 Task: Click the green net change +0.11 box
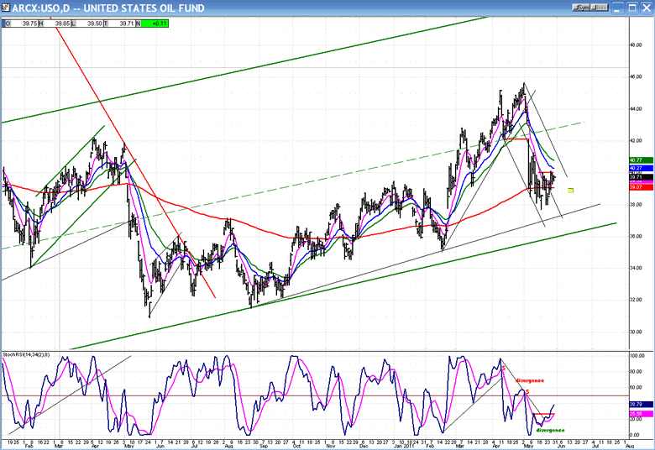(x=156, y=24)
